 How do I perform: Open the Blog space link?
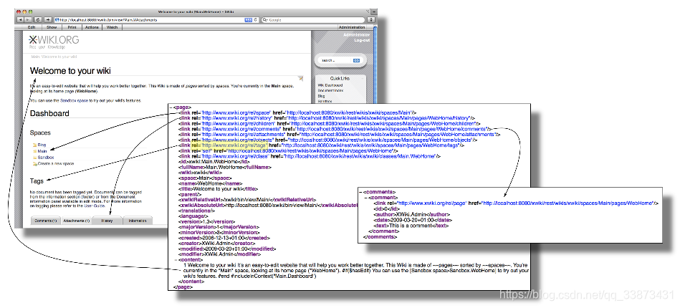(42, 145)
